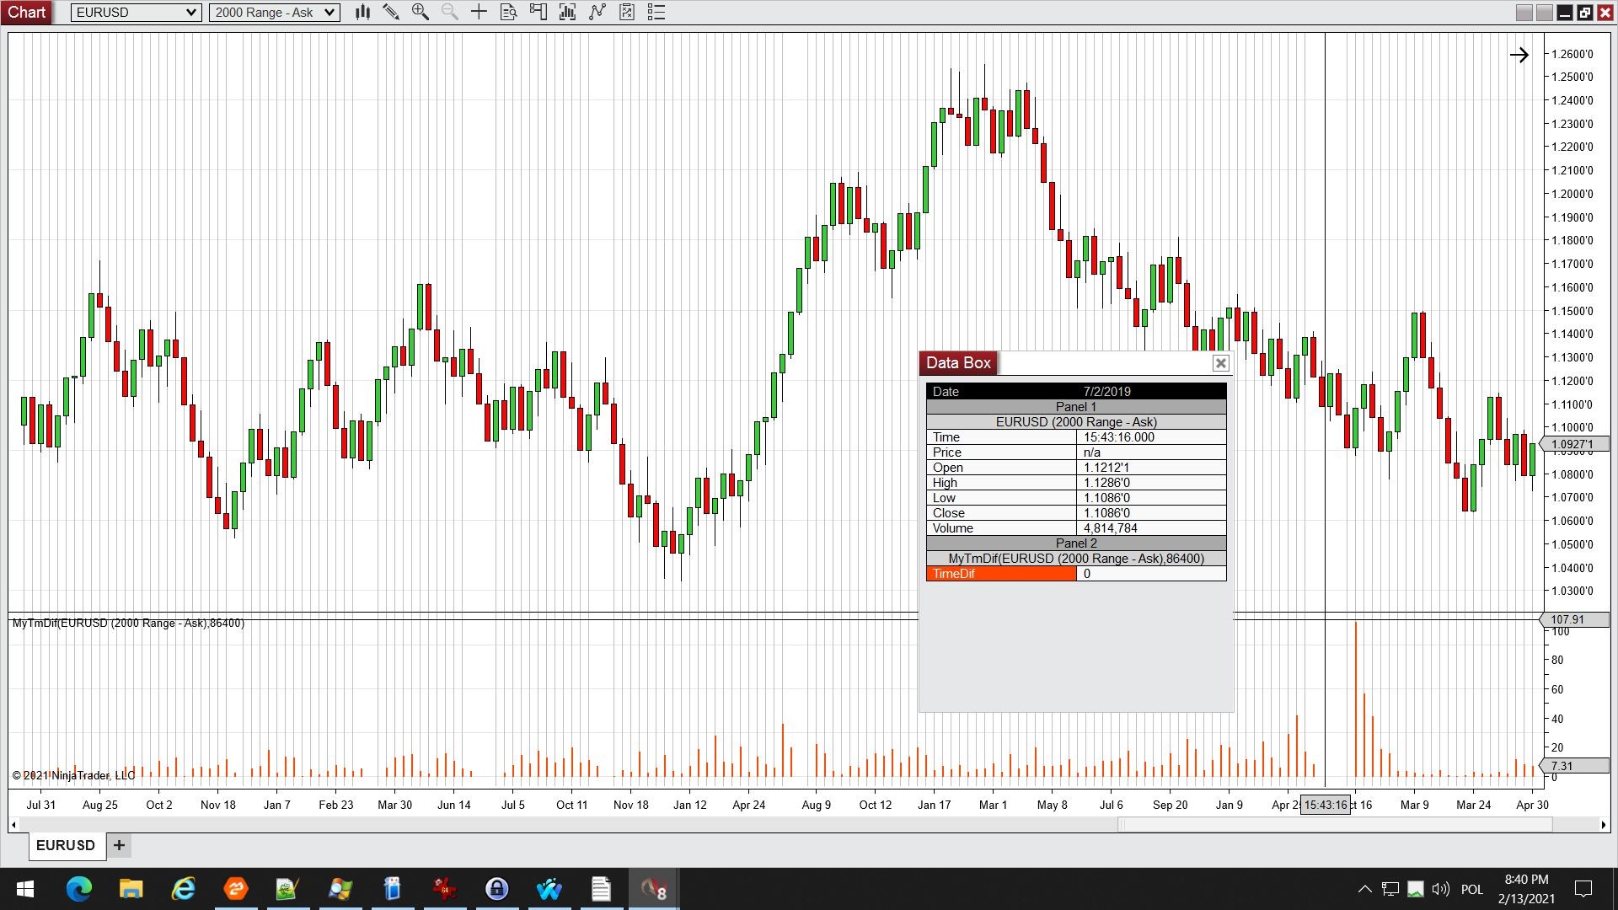Viewport: 1618px width, 910px height.
Task: Click the left scroll arrow below chart
Action: (x=13, y=825)
